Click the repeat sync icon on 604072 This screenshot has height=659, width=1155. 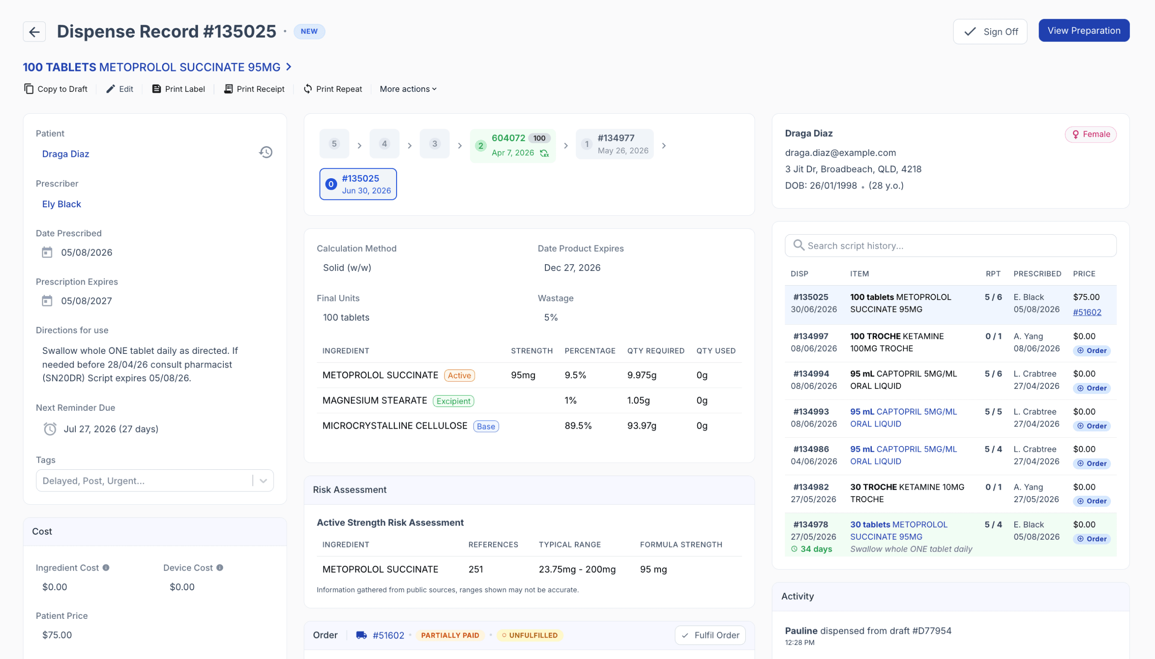coord(545,153)
